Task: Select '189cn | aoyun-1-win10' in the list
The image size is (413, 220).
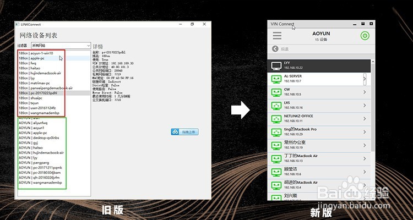Action: [36, 53]
